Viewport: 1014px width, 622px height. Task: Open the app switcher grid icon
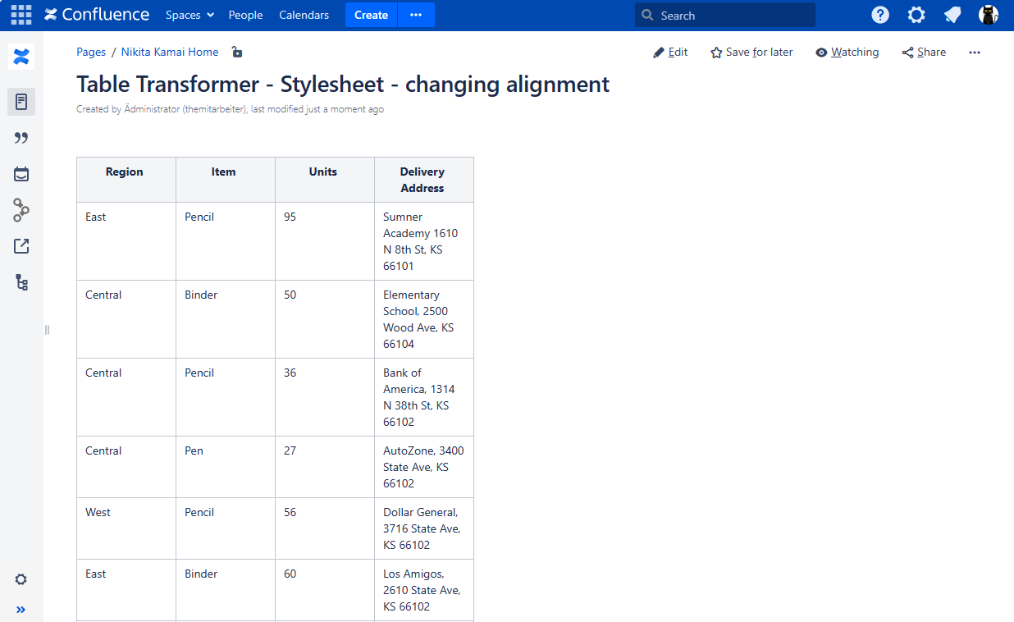point(21,15)
